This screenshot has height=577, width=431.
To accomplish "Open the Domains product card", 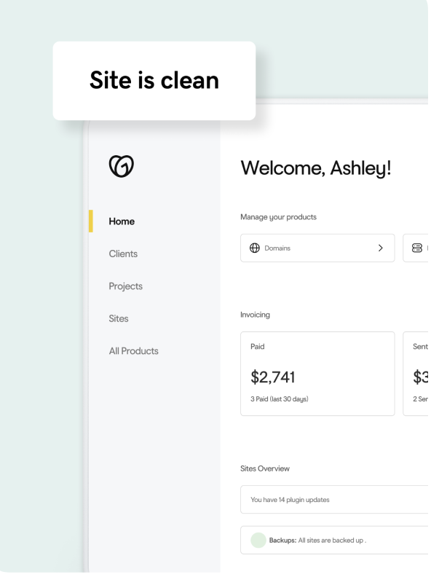I will tap(317, 248).
